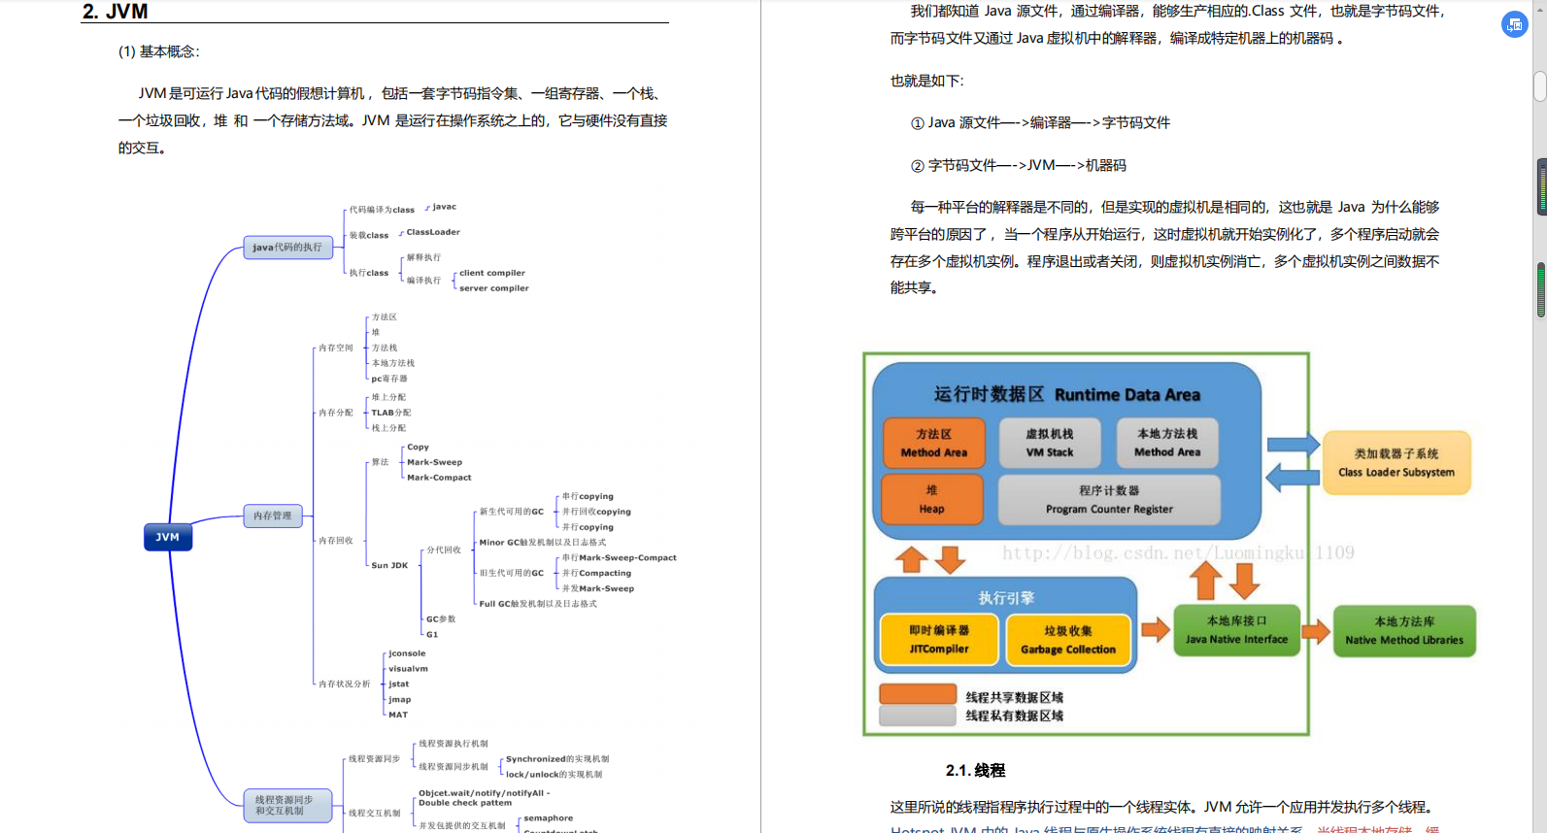Image resolution: width=1547 pixels, height=833 pixels.
Task: Select the 'java代码的执行' mind map node
Action: click(x=287, y=248)
